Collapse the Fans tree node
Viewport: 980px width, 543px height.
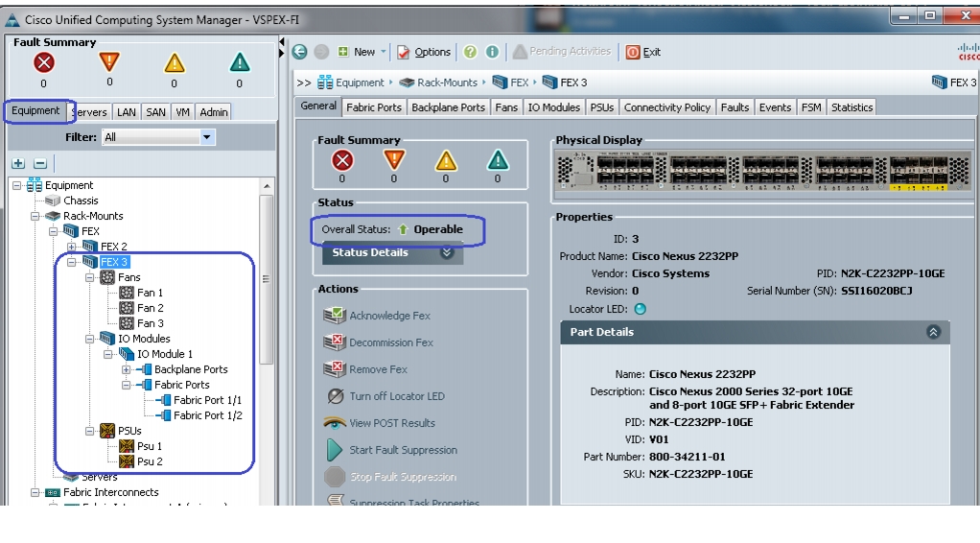[x=90, y=277]
